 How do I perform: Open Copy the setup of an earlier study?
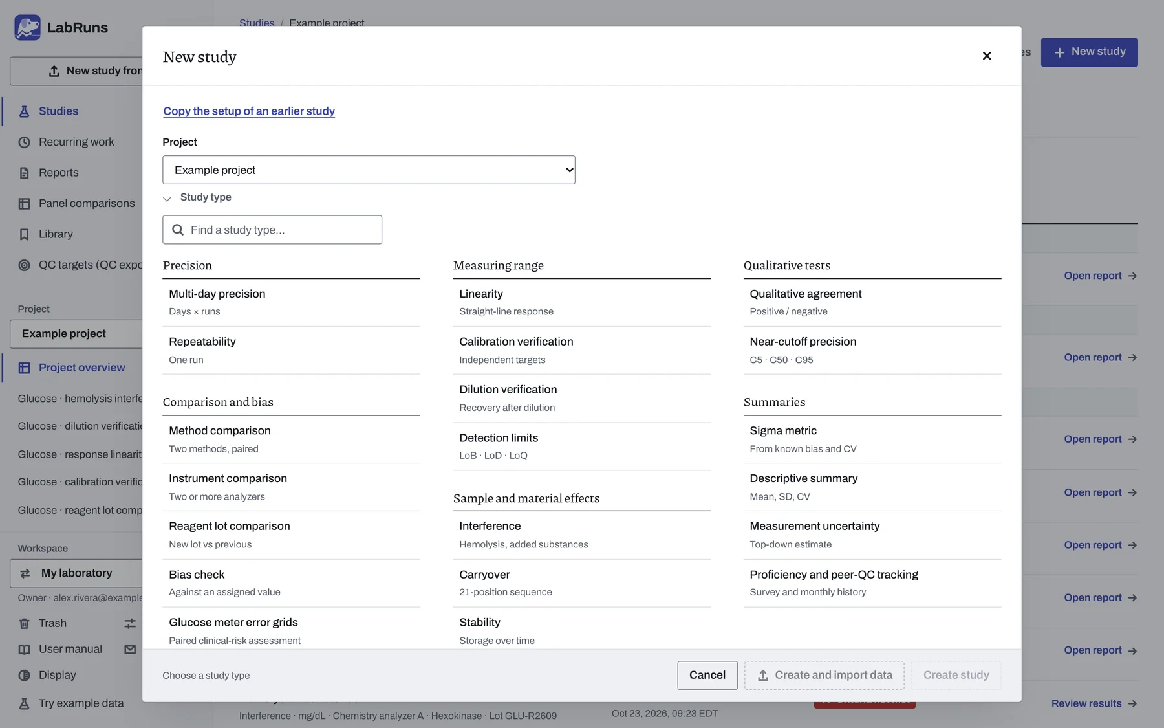click(x=249, y=111)
